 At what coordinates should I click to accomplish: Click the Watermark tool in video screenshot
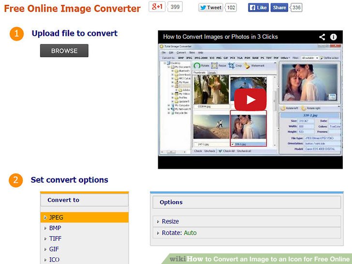point(254,66)
